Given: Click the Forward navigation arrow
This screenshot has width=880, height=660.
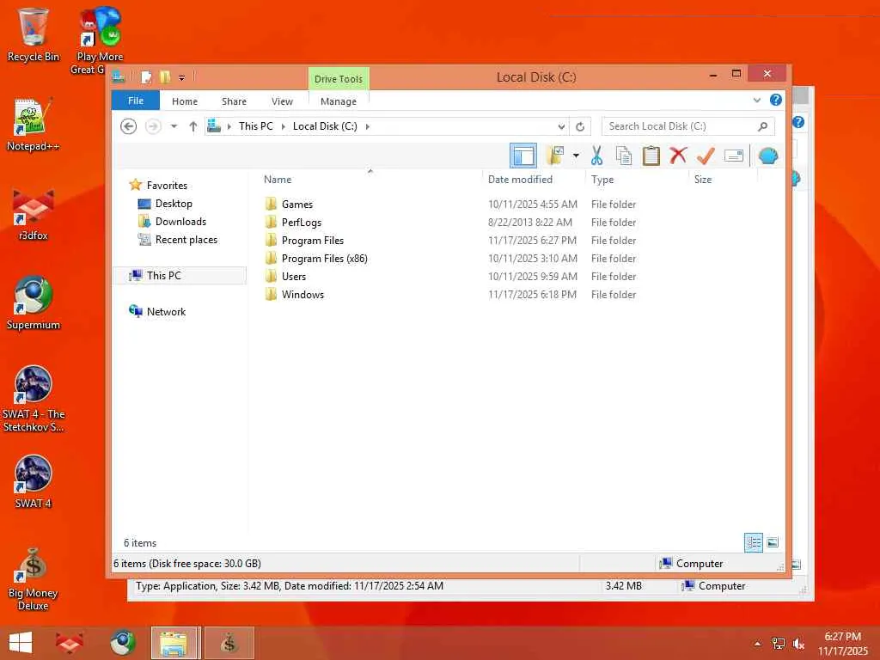Looking at the screenshot, I should click(x=153, y=126).
